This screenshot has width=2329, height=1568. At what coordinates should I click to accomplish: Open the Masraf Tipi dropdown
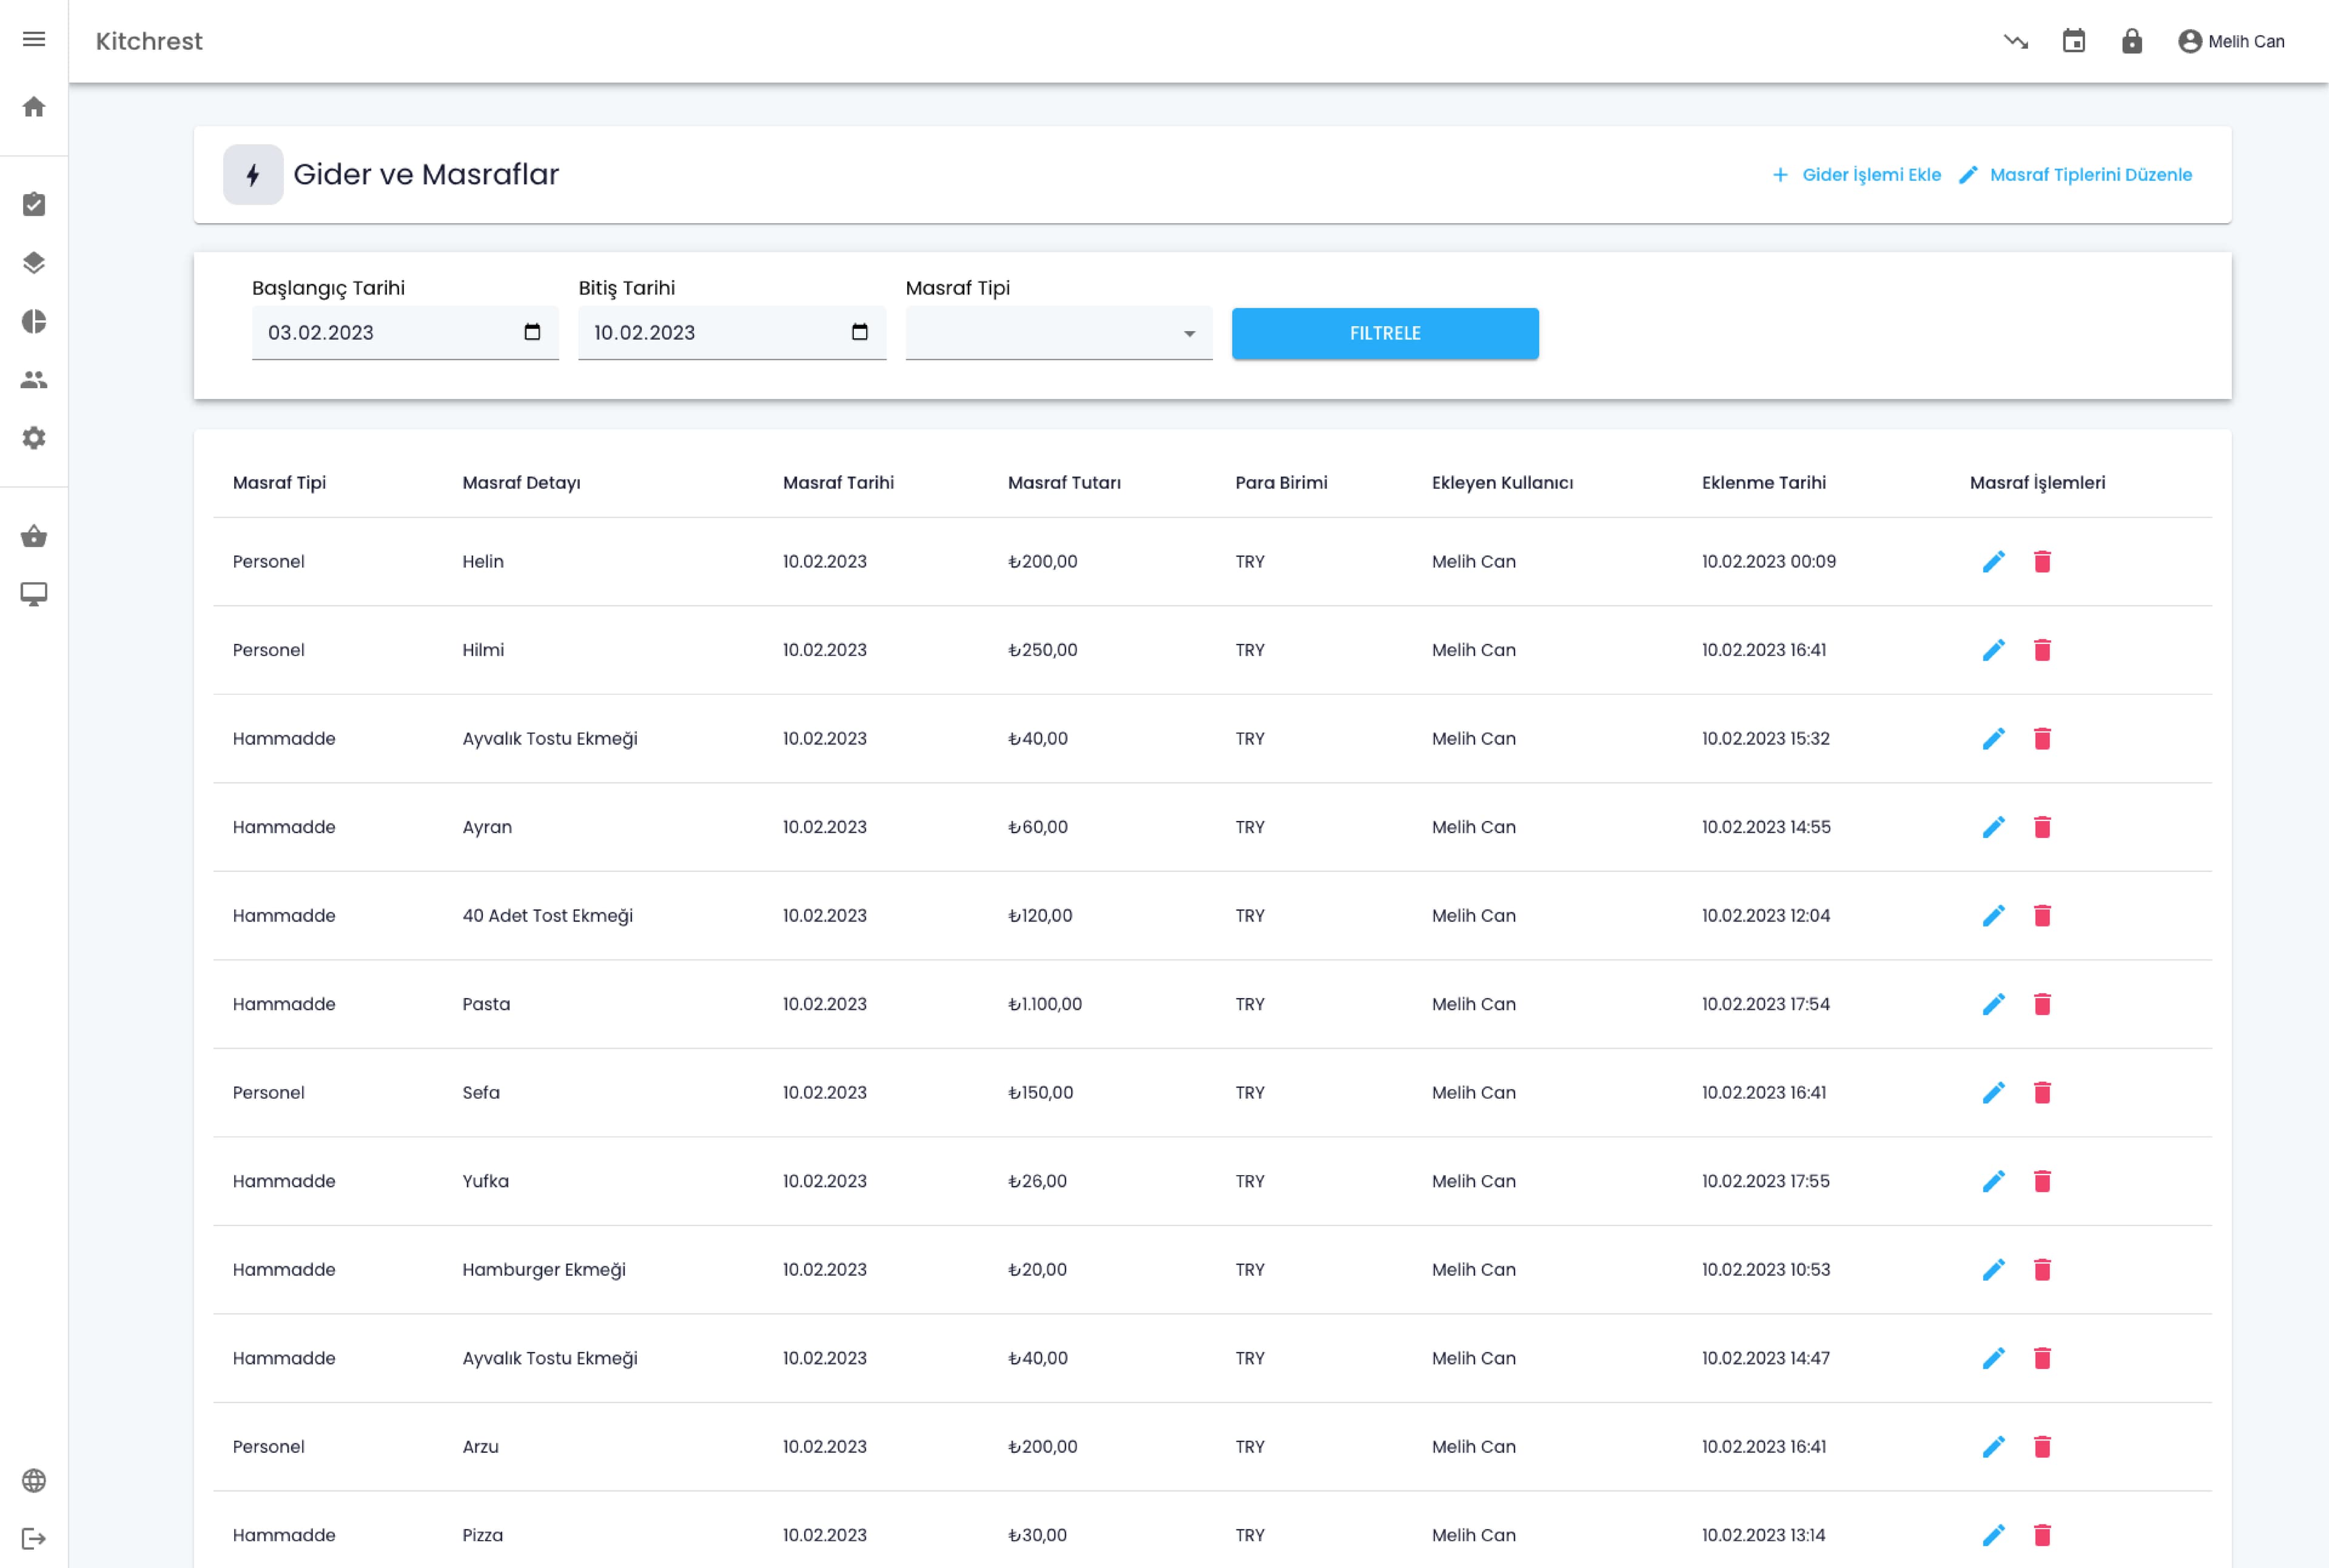point(1058,333)
